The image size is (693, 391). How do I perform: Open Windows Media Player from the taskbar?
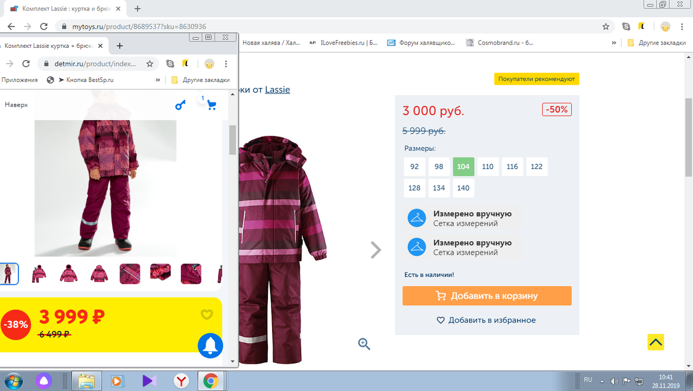click(x=117, y=381)
